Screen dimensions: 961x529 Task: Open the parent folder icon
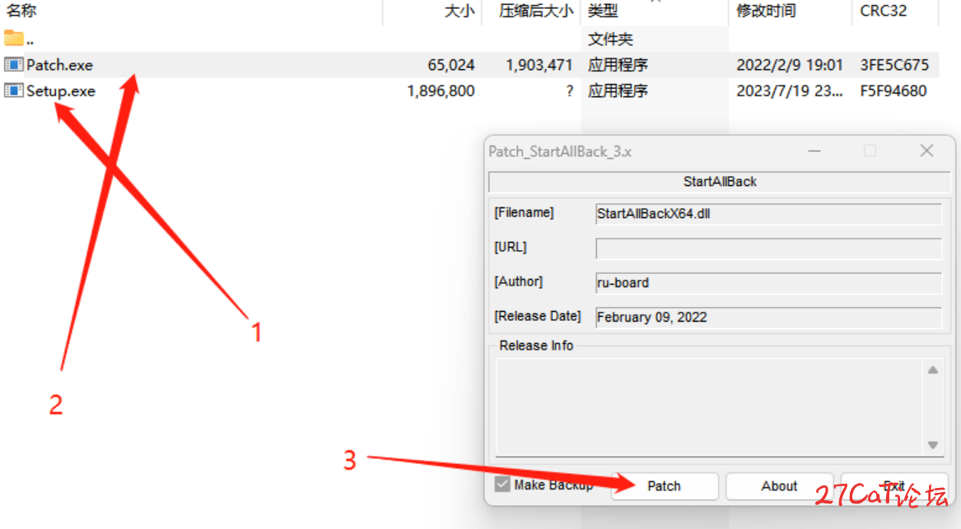tap(13, 39)
